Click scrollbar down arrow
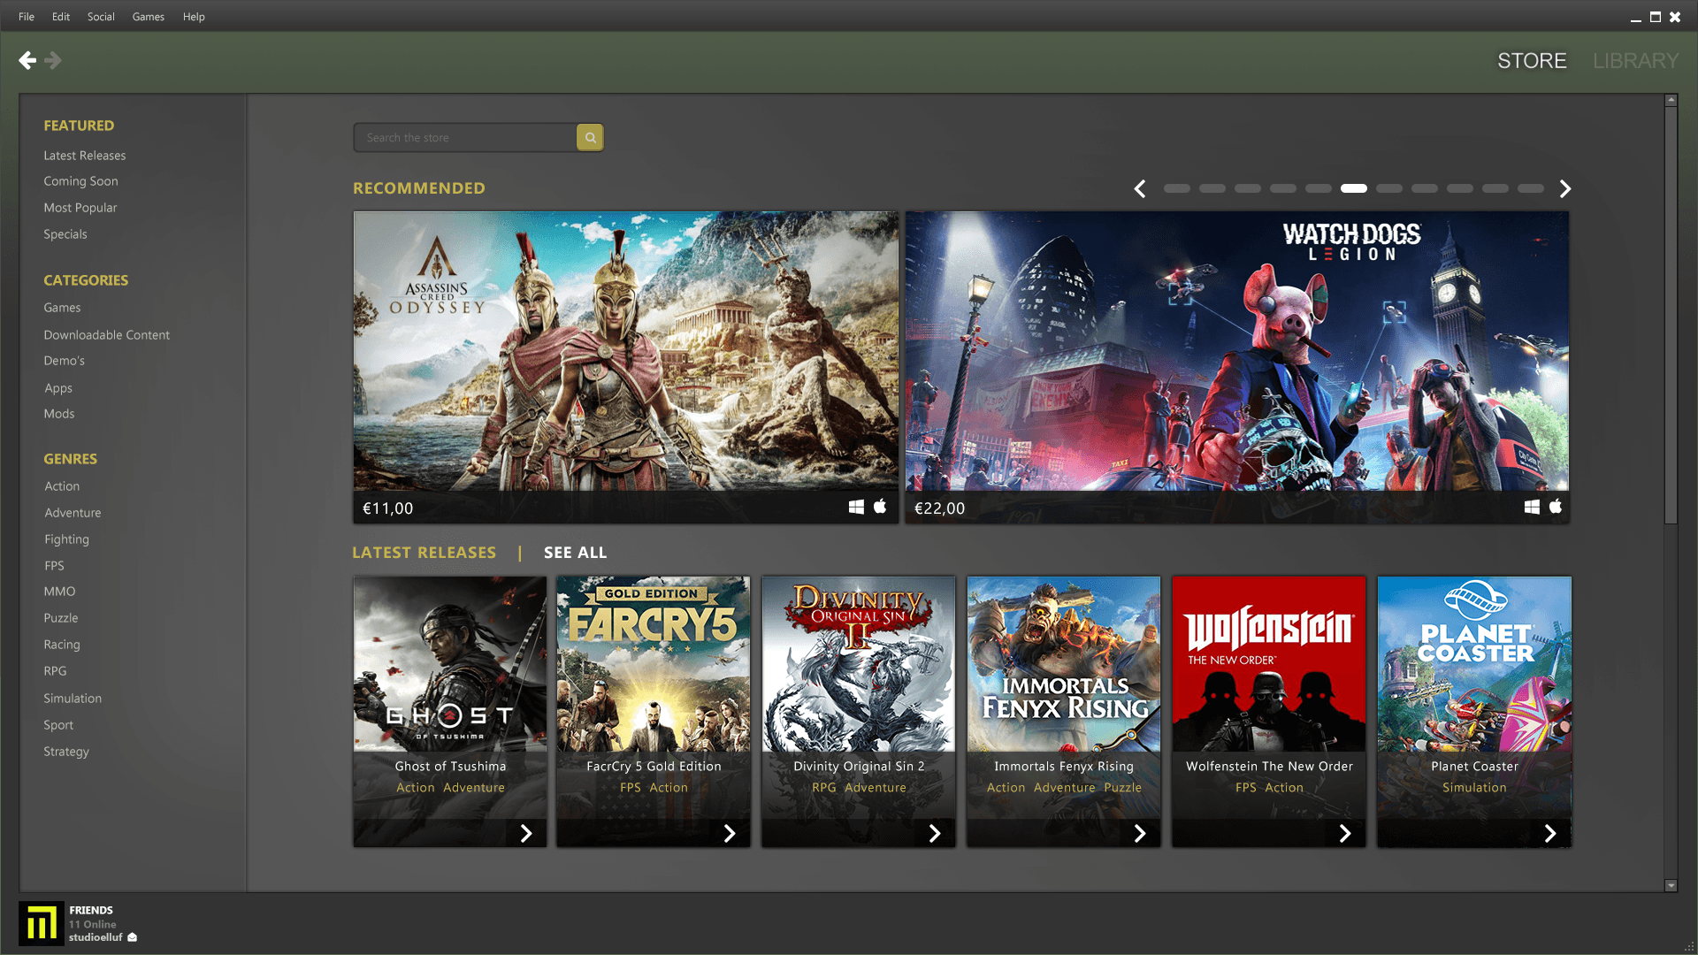Viewport: 1698px width, 955px height. pos(1671,885)
